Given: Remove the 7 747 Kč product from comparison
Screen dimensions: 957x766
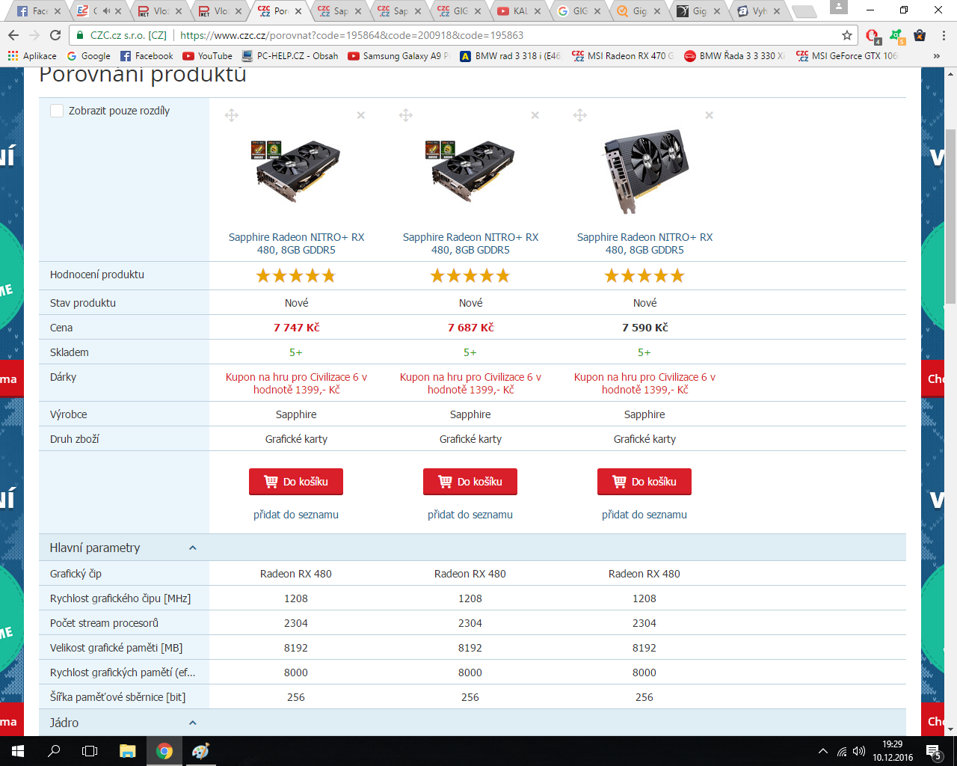Looking at the screenshot, I should click(x=361, y=115).
